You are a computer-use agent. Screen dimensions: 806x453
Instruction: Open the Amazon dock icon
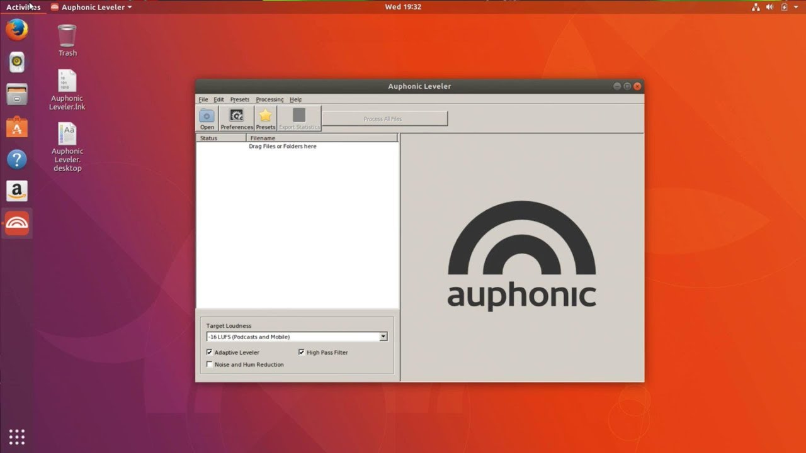(x=17, y=191)
